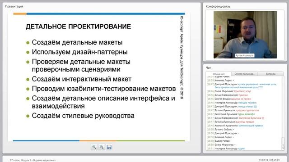Click the presenter webcam video

pos(245,35)
